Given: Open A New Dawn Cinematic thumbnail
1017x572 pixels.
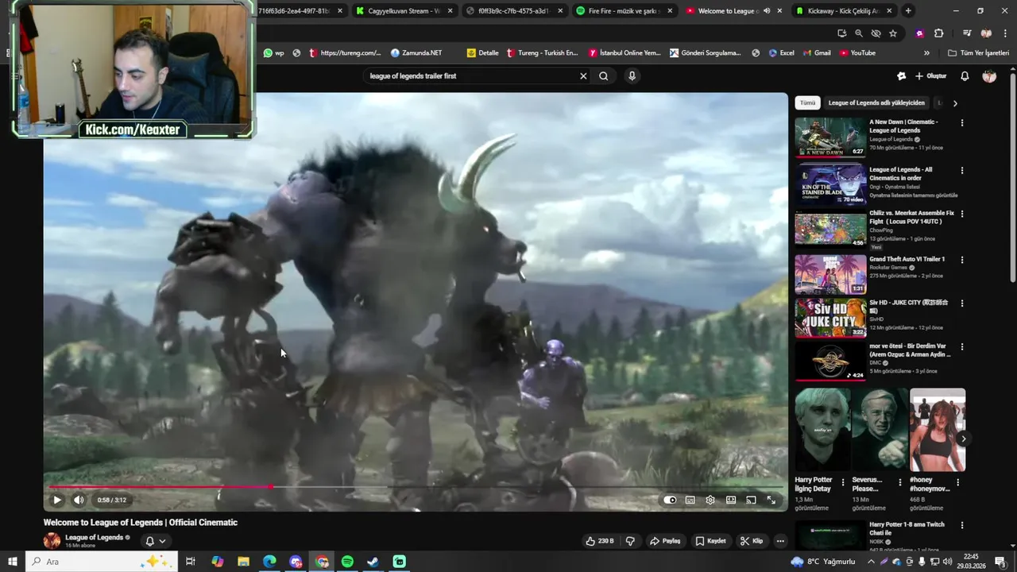Looking at the screenshot, I should pos(830,137).
